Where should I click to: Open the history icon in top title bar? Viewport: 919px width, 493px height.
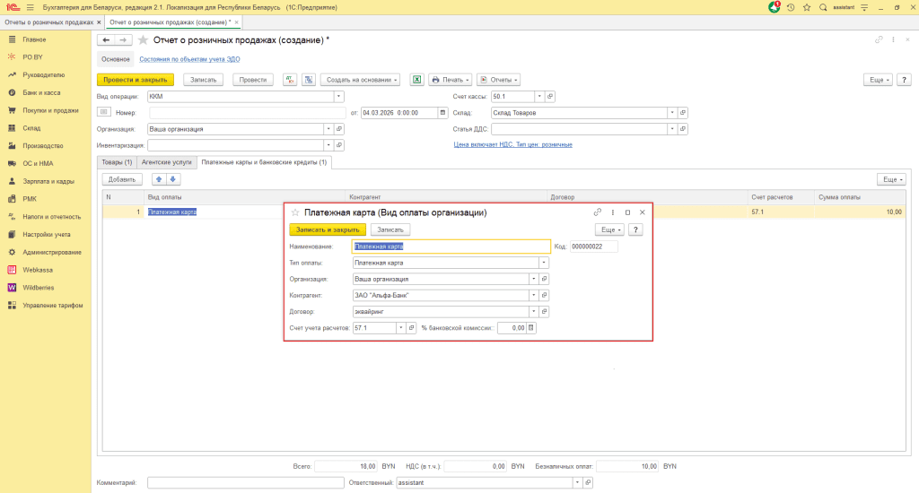(791, 7)
